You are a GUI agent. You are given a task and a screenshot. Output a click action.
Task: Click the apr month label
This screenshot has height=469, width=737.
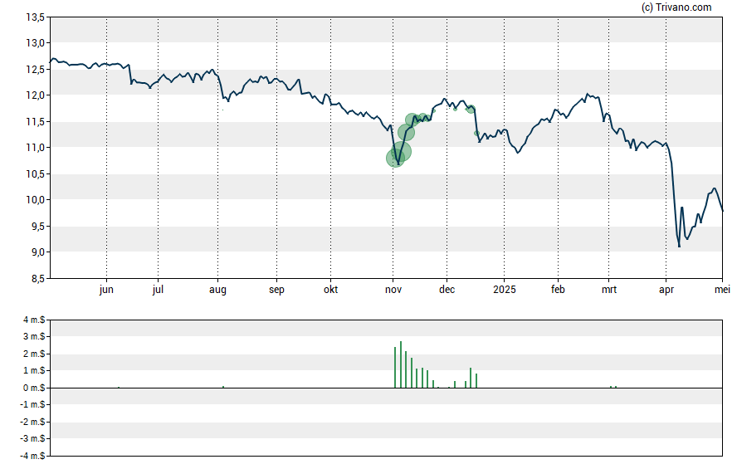pos(666,290)
